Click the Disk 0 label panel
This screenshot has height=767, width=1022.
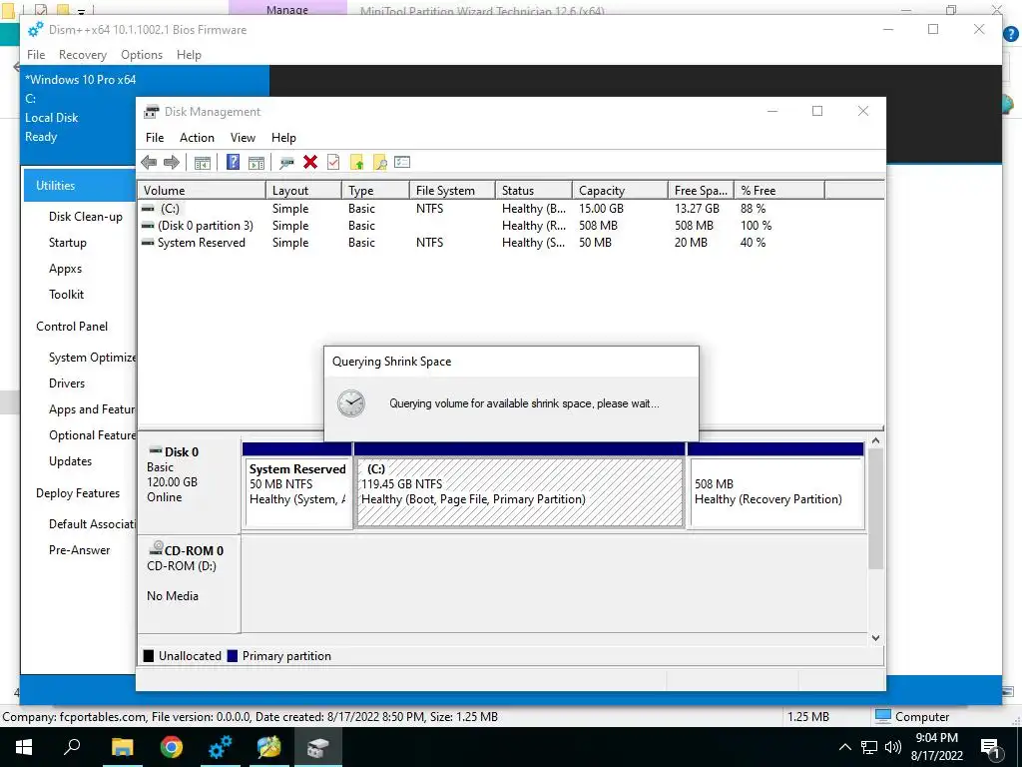189,484
